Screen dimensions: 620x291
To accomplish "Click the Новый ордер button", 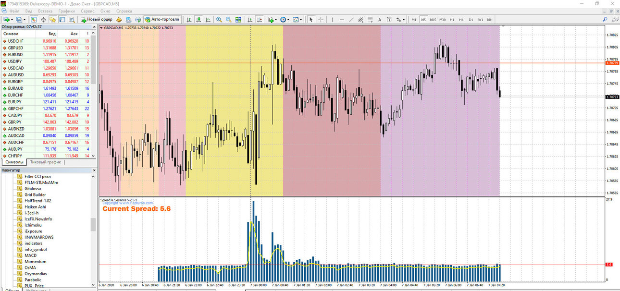I will tap(97, 20).
